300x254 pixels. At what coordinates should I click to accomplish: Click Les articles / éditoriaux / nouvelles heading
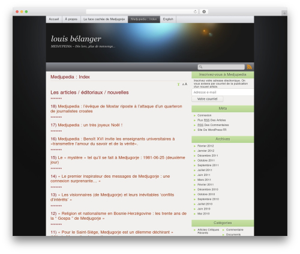tap(89, 92)
